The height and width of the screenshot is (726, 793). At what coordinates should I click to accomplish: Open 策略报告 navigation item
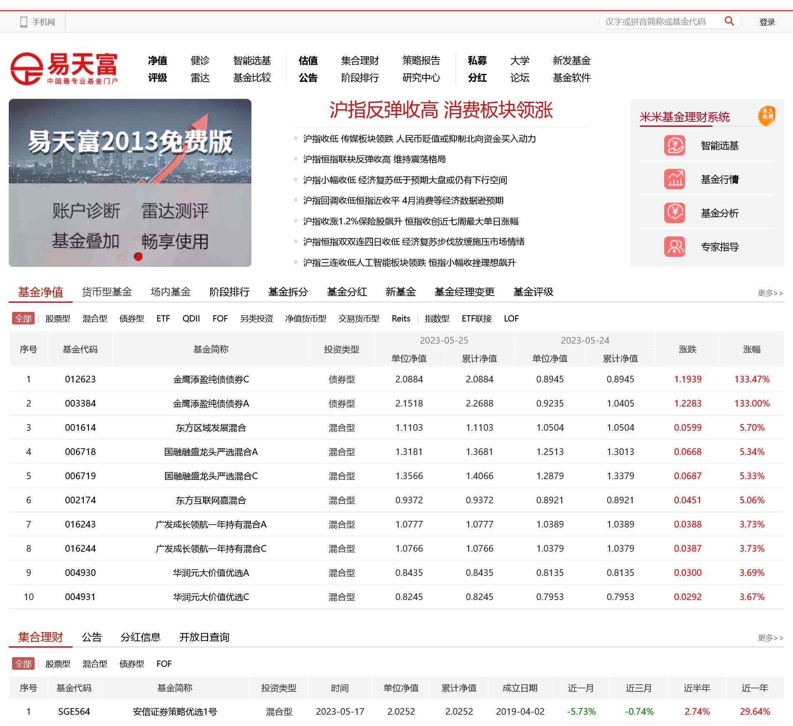421,60
